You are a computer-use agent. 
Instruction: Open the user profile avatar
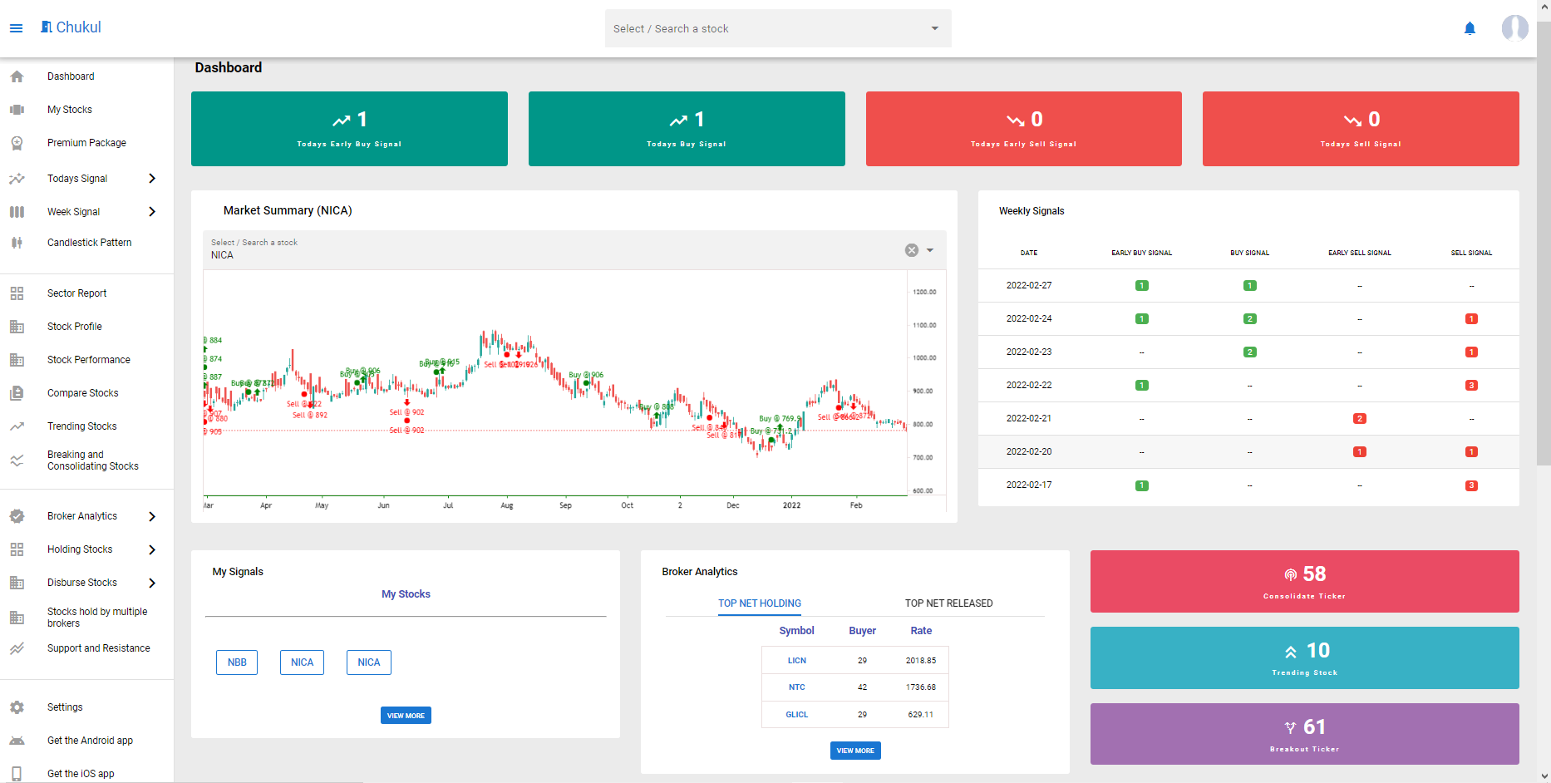[x=1514, y=27]
